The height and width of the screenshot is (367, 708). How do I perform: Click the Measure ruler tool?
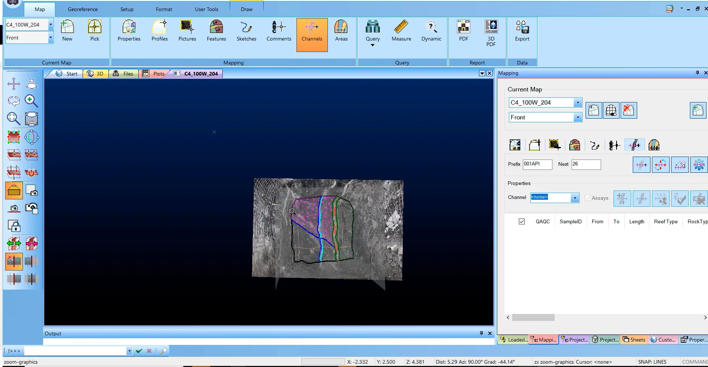point(401,31)
